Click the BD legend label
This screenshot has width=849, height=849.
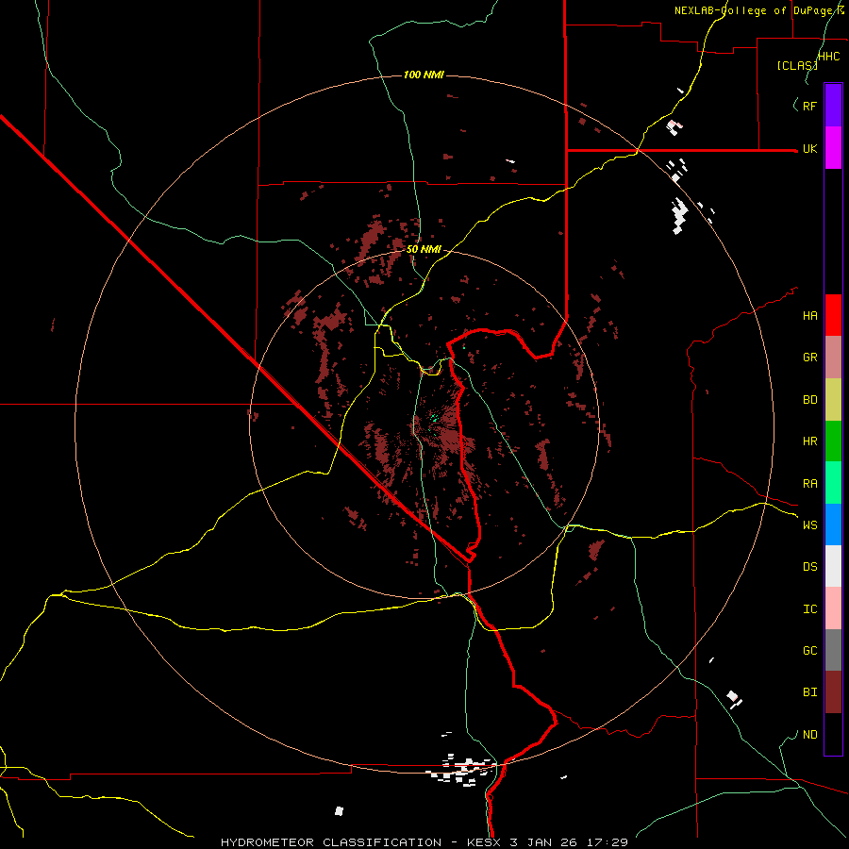pos(809,400)
